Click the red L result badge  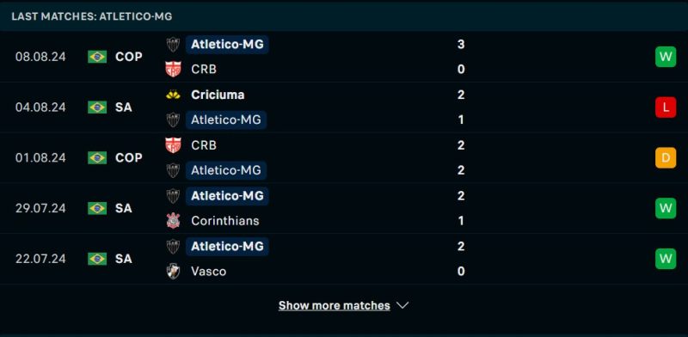pyautogui.click(x=665, y=107)
